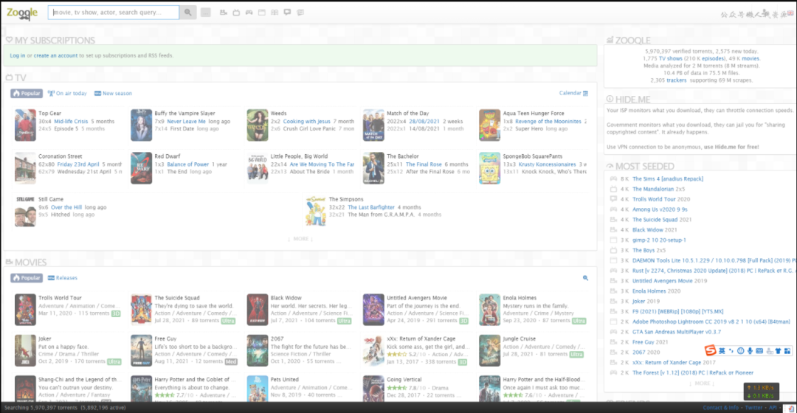
Task: Click the movie search query input field
Action: (x=114, y=13)
